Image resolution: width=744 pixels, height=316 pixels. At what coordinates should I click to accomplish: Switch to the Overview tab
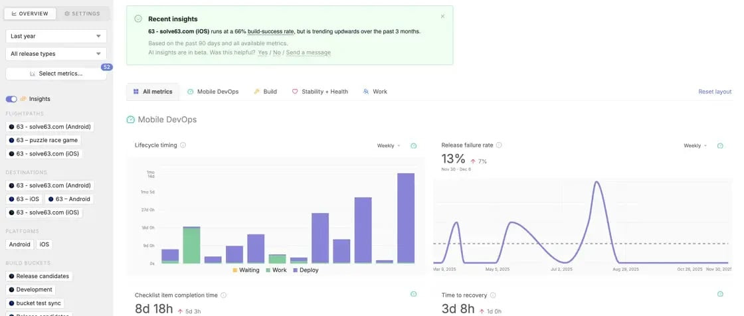[x=30, y=14]
